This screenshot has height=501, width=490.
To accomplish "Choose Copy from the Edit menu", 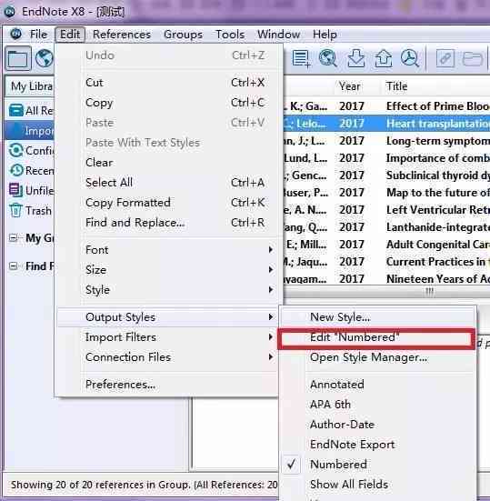I will (169, 103).
